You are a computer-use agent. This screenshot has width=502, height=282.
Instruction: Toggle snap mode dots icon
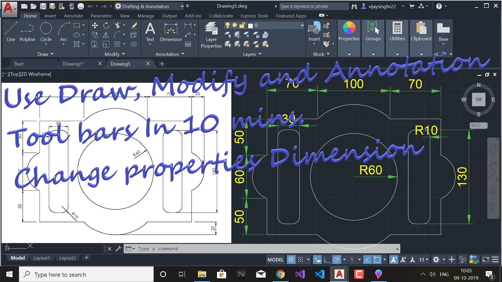301,259
